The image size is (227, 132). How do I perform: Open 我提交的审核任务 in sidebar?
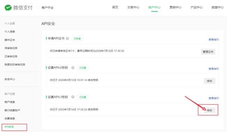(15, 64)
